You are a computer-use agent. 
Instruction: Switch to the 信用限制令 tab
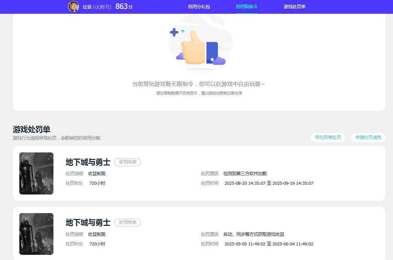tap(246, 7)
